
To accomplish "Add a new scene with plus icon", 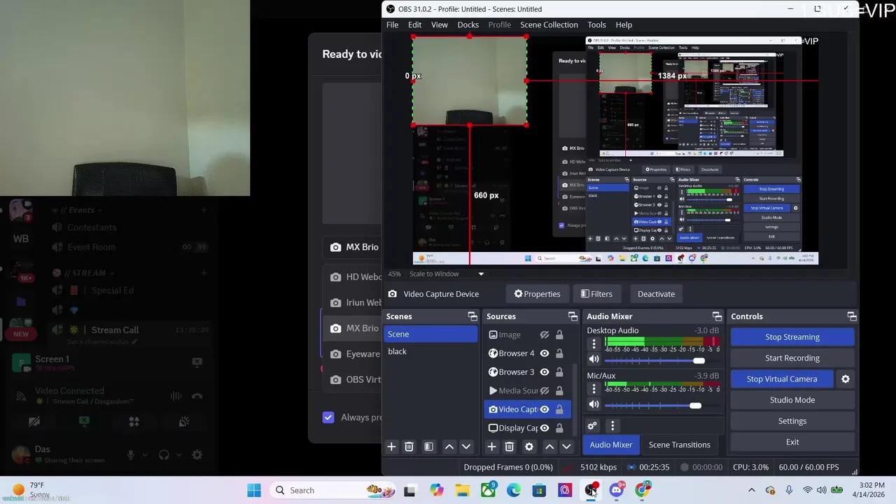I will click(x=391, y=447).
